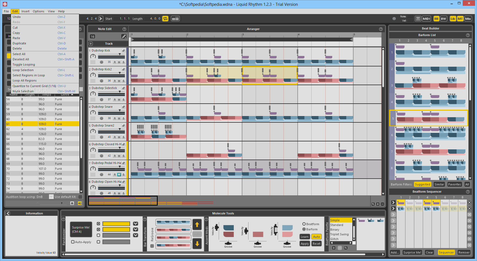The image size is (477, 261).
Task: Choose Select All in the Edit menu
Action: 45,54
